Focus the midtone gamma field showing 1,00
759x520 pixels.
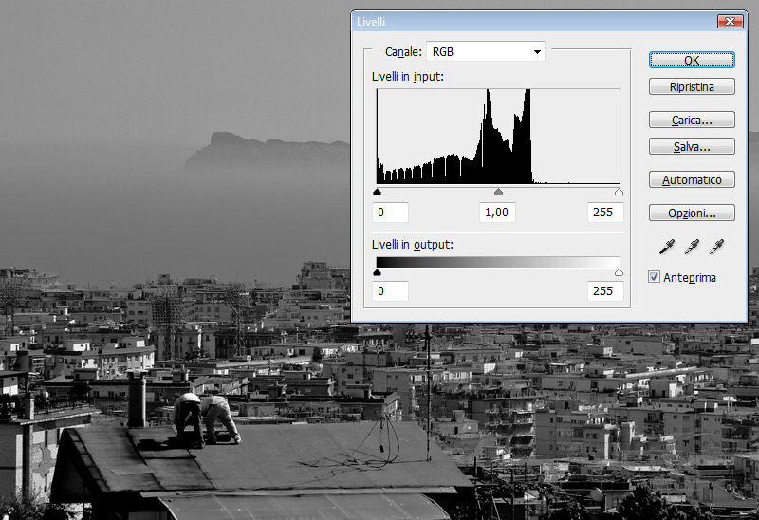[498, 213]
